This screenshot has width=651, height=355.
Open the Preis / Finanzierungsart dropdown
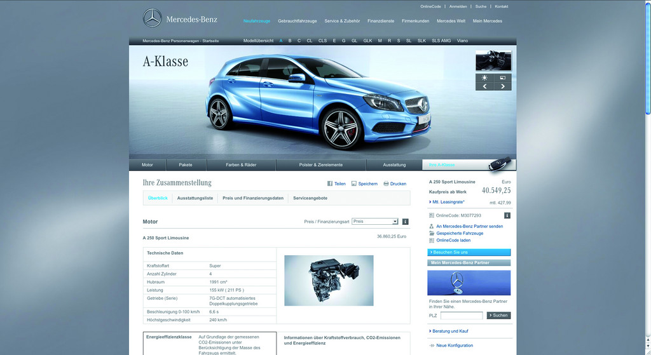(375, 222)
